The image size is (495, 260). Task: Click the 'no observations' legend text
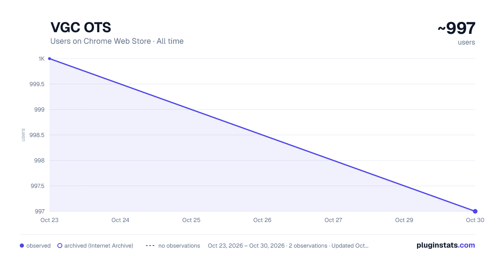[x=179, y=246]
